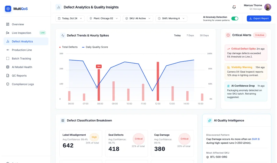Viewport: 277px width, 163px height.
Task: Open notifications bell icon
Action: (x=234, y=7)
